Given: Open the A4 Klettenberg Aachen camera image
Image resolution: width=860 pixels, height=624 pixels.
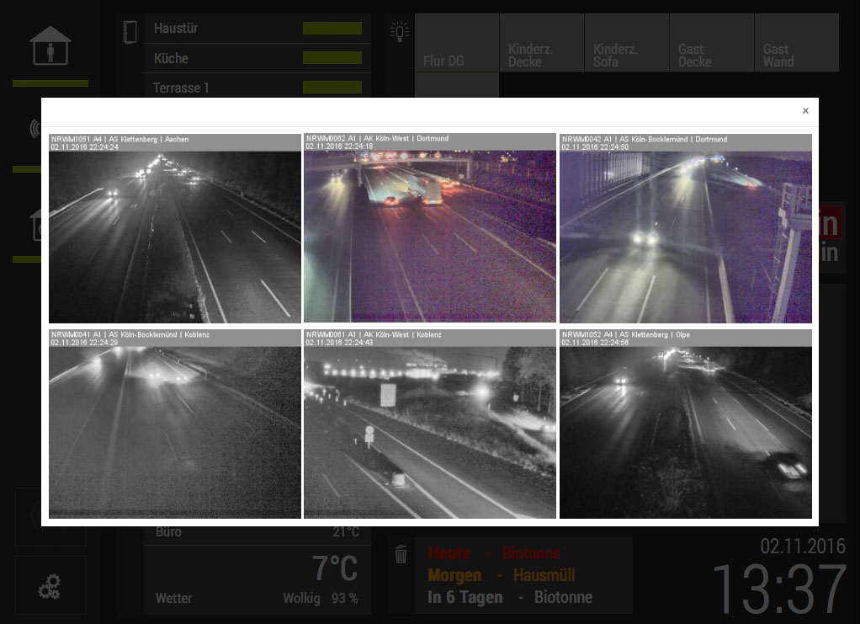Looking at the screenshot, I should (175, 228).
